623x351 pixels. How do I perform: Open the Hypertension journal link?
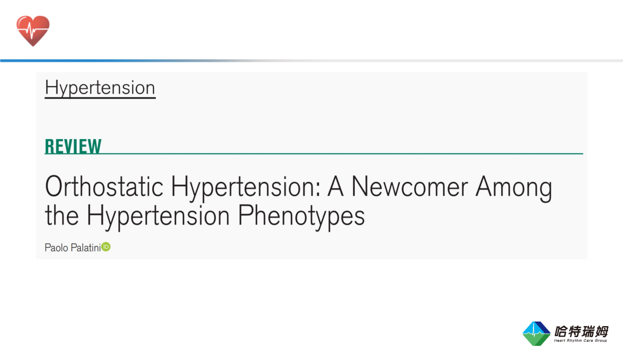point(100,88)
